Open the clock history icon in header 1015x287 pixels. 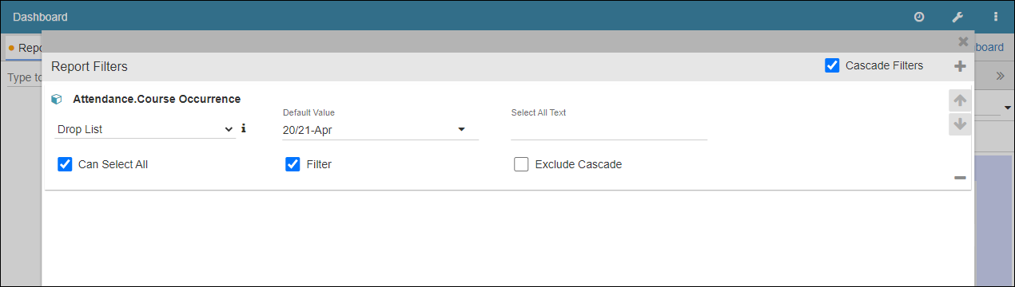919,17
